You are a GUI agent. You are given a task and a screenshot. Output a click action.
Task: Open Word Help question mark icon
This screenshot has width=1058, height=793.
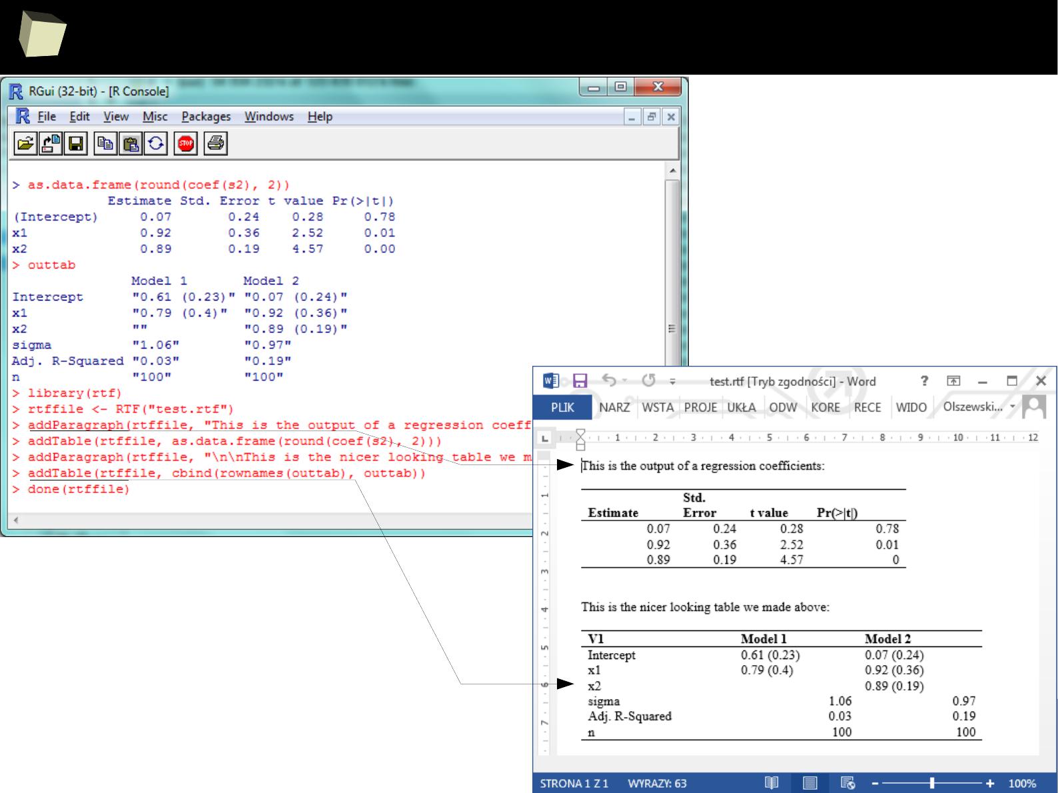[924, 381]
